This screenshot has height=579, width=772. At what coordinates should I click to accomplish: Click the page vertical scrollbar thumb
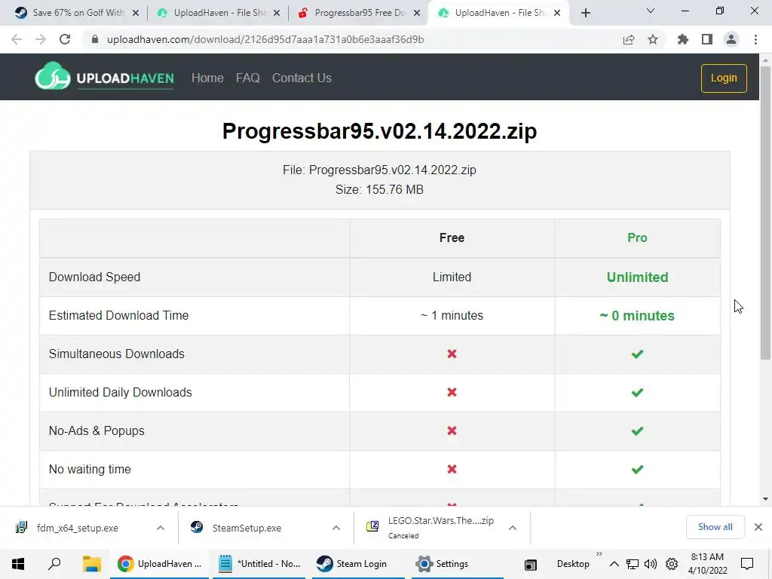click(x=765, y=212)
